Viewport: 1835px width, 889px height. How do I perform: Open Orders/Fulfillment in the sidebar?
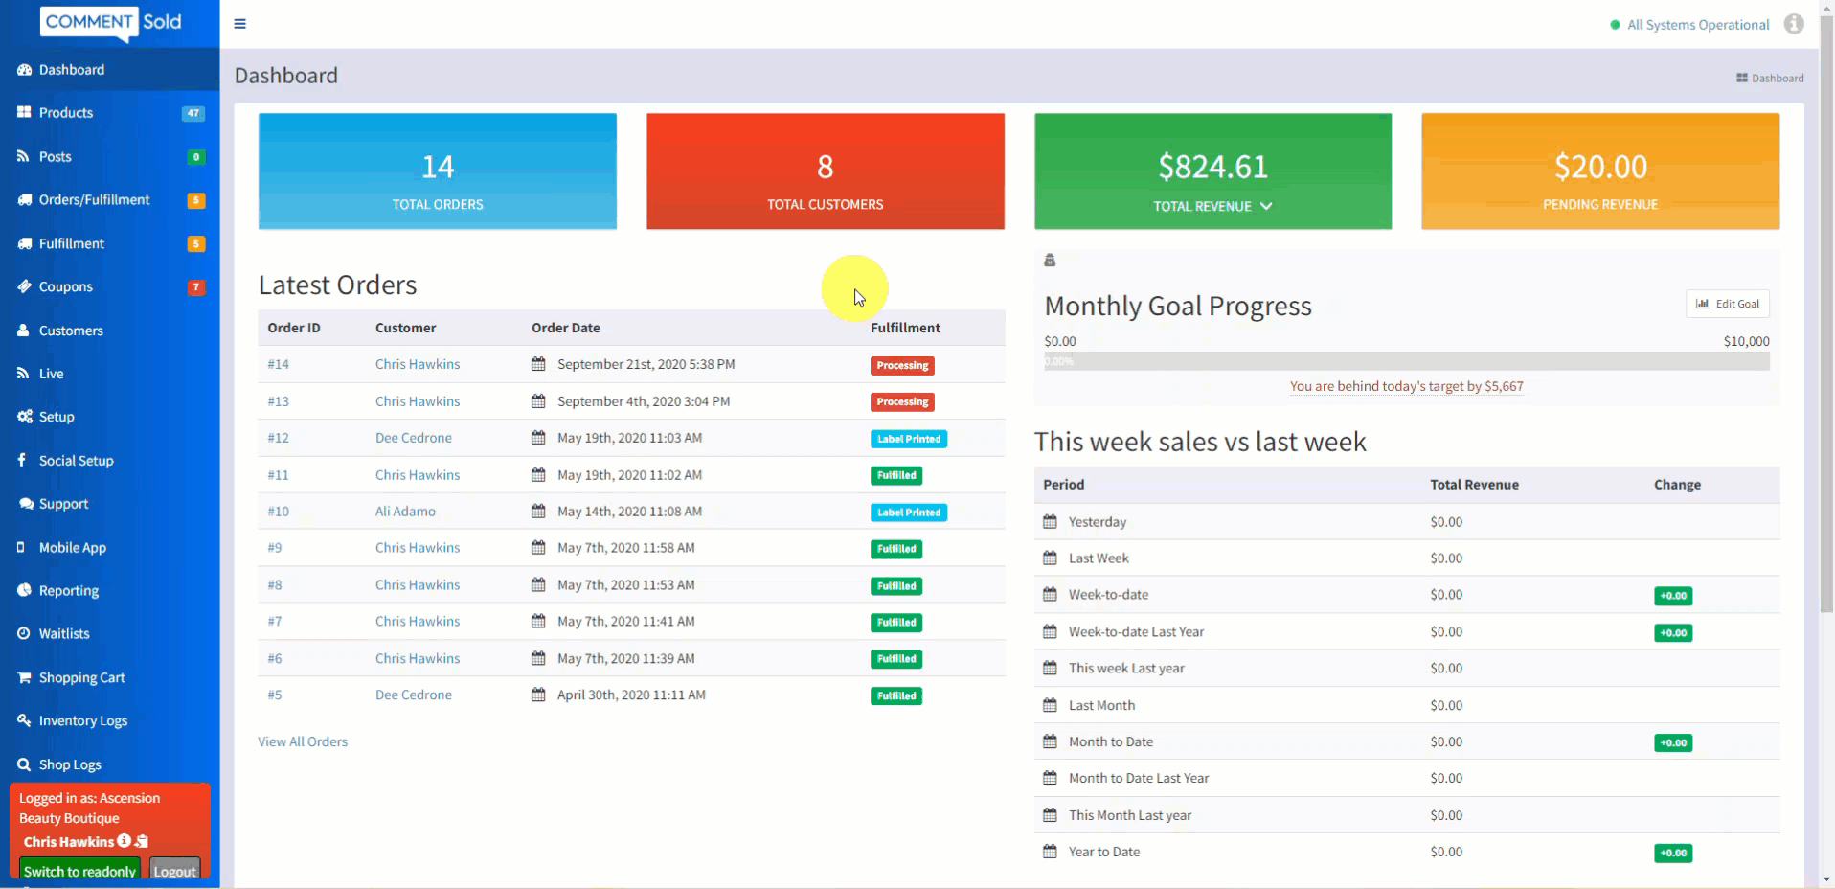[94, 199]
